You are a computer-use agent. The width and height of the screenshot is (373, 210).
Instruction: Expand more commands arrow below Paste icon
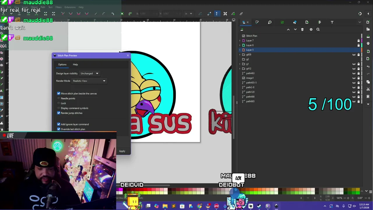coord(368,104)
